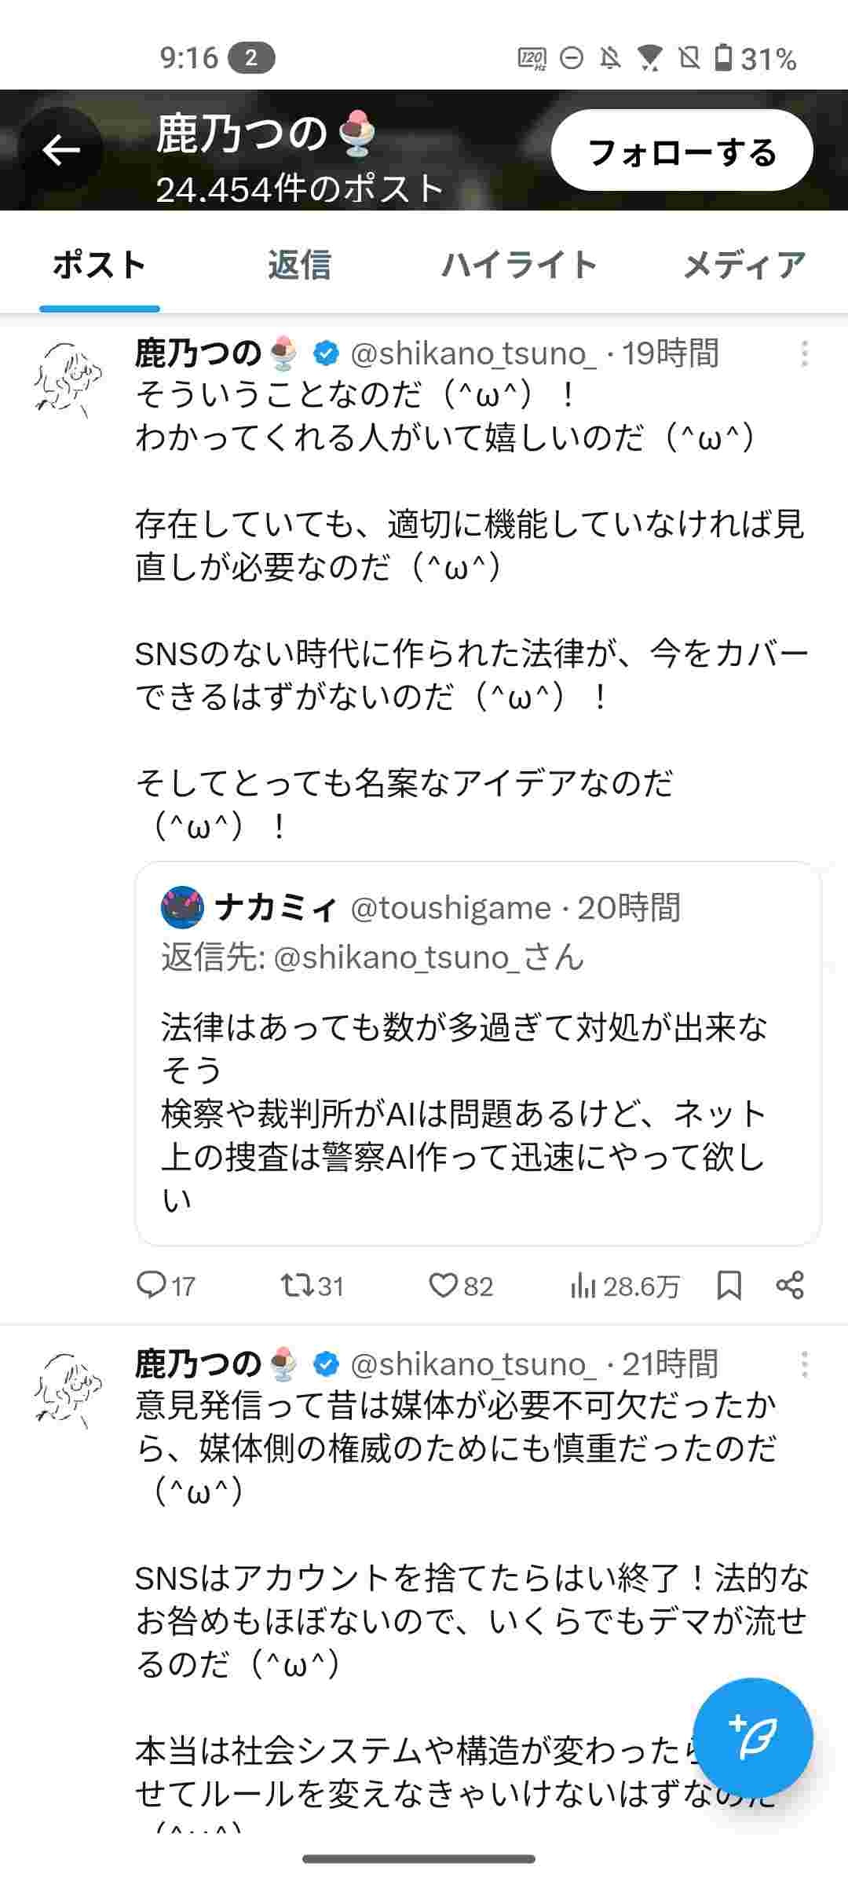Open the second post's three-dot menu
The image size is (848, 1885).
(804, 1364)
